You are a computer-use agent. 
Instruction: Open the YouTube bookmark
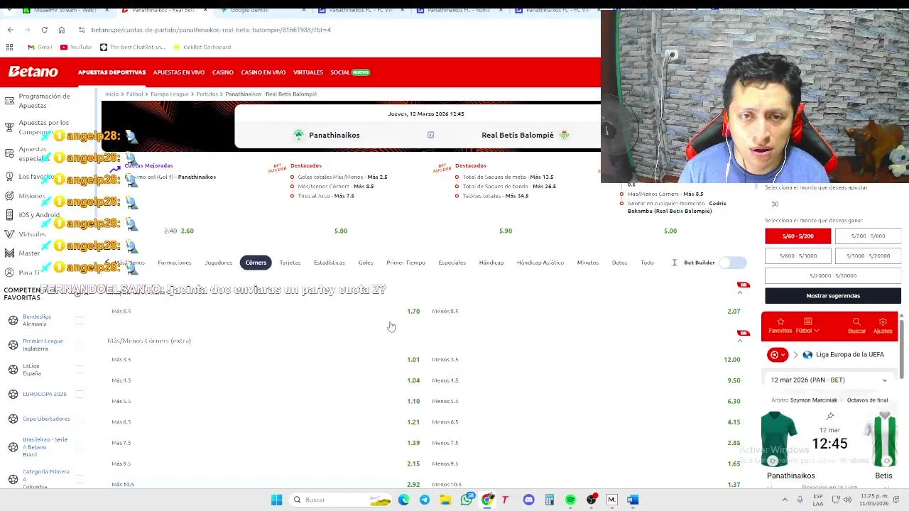76,47
